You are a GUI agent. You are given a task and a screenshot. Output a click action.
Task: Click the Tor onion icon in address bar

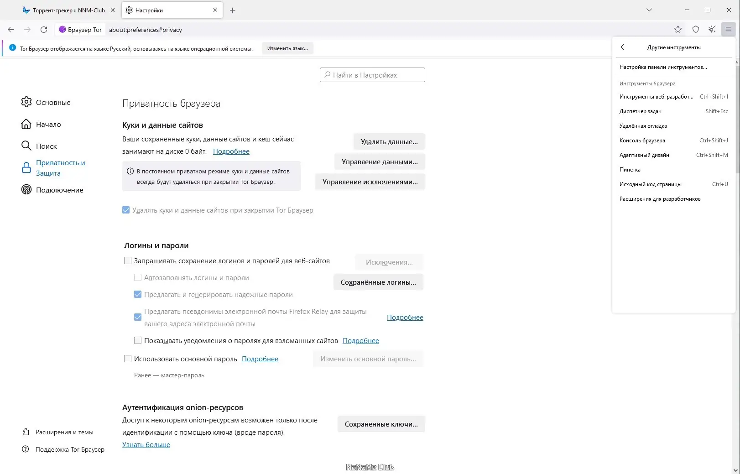click(63, 30)
